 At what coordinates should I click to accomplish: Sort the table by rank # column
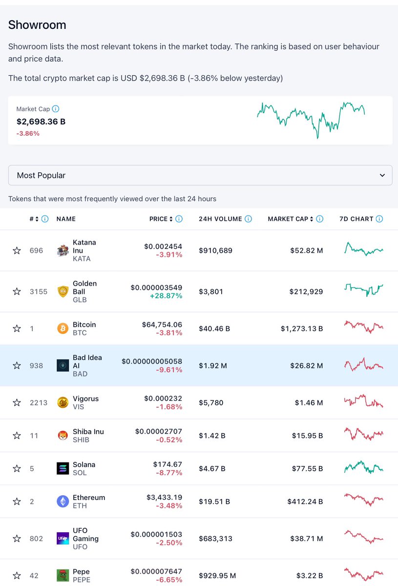tap(34, 219)
